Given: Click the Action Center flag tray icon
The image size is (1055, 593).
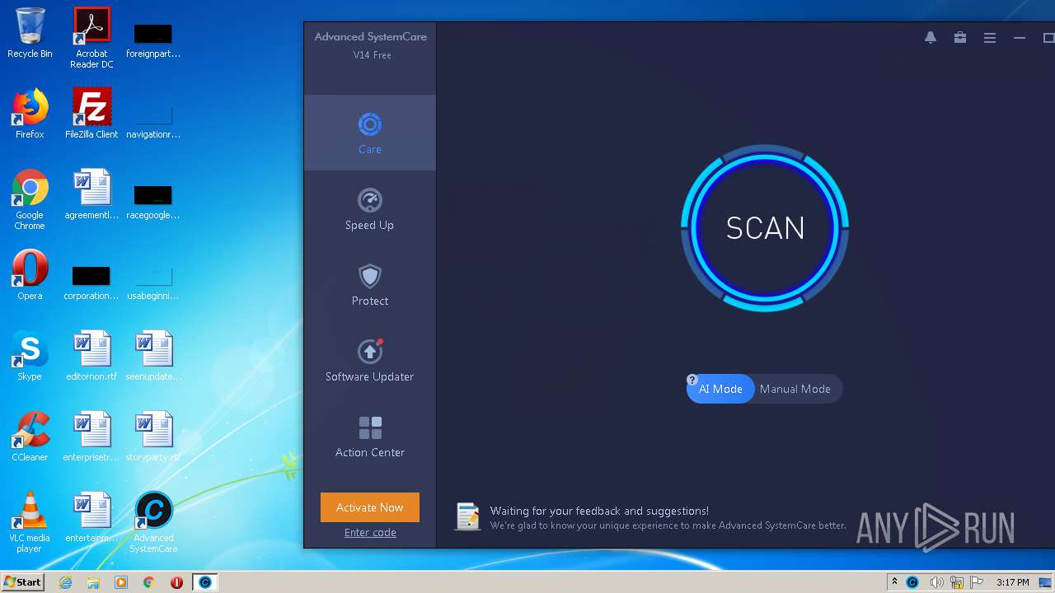Looking at the screenshot, I should coord(978,582).
